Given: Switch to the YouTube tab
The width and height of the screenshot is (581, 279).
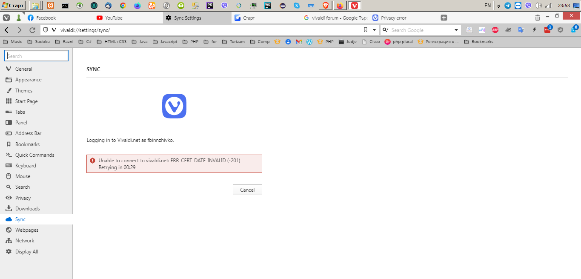Looking at the screenshot, I should pyautogui.click(x=128, y=18).
